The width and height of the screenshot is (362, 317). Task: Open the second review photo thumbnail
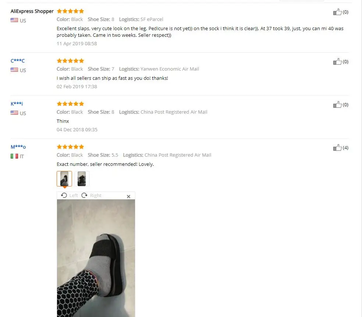pos(82,179)
